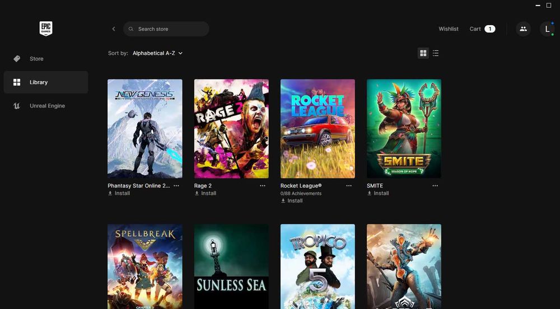Open the Sort by Alphabetical A-Z dropdown
The width and height of the screenshot is (560, 309).
click(157, 53)
